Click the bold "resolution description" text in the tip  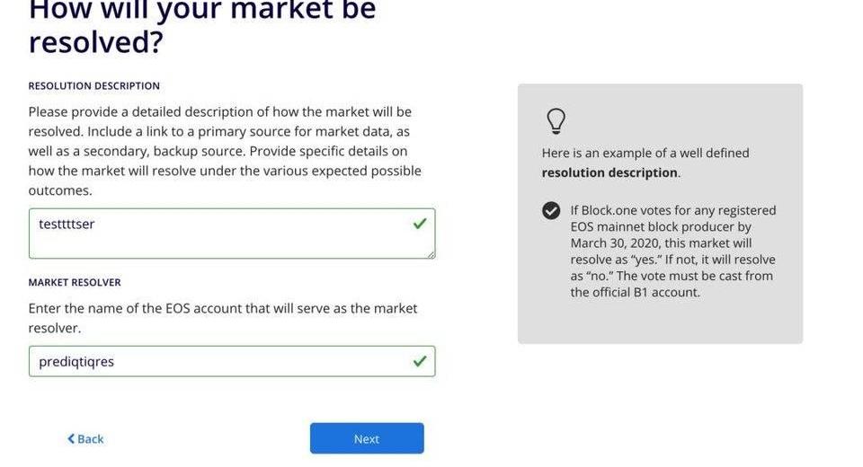pos(610,172)
